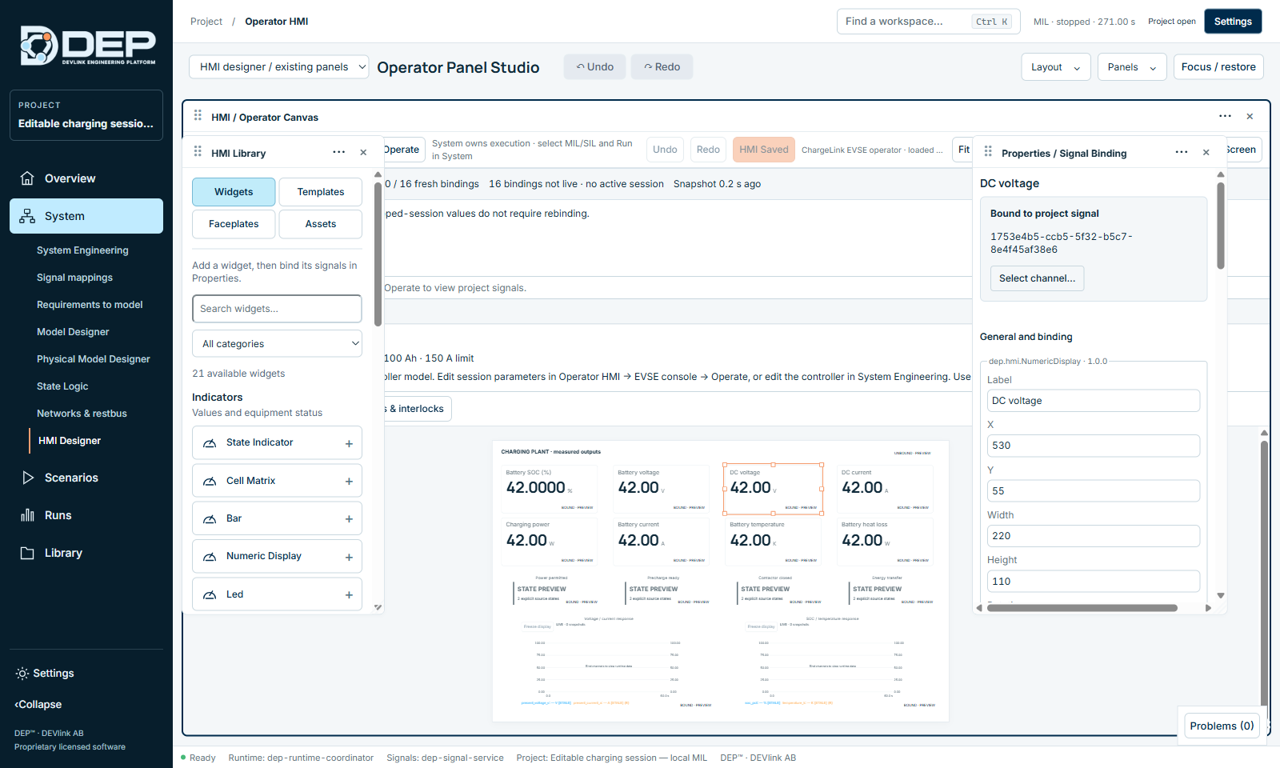Open the Overview home icon
Screen dimensions: 1280x768
point(27,178)
